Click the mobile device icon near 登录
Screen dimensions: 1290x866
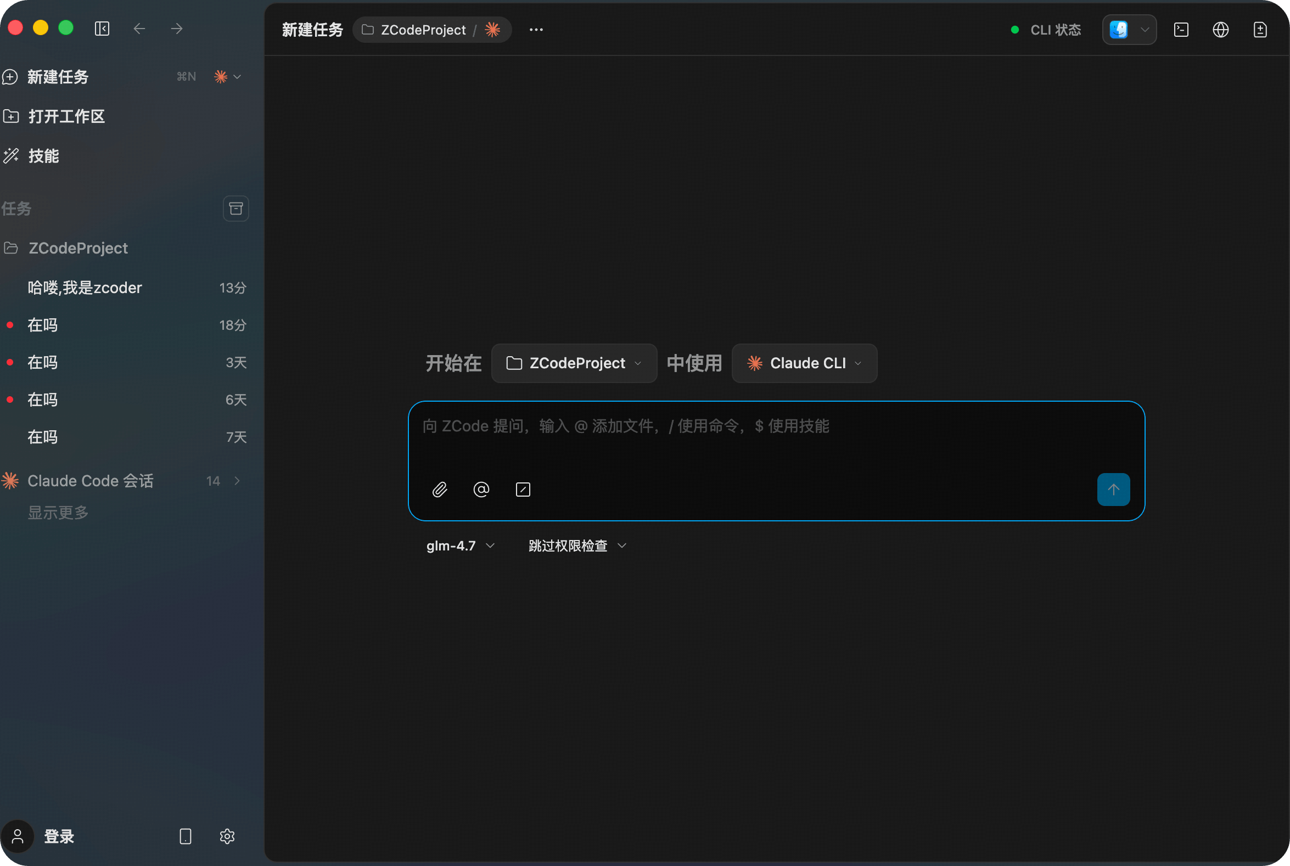click(x=186, y=836)
